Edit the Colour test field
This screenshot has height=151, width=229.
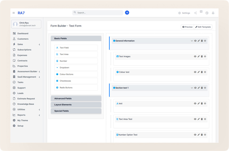(x=199, y=72)
